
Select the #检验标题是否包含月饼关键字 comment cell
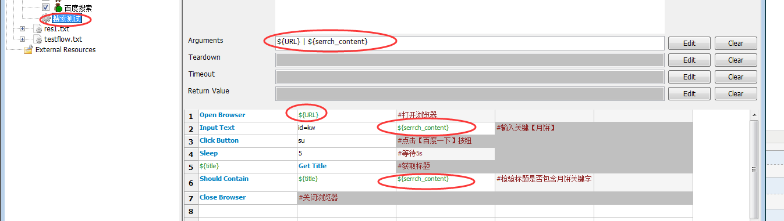click(x=544, y=182)
